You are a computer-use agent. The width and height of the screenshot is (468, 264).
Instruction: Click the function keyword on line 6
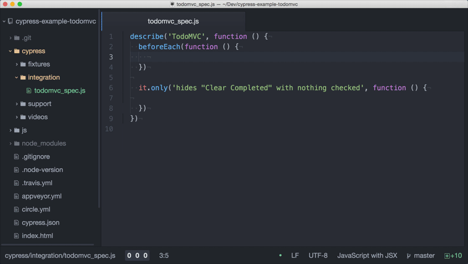pos(389,88)
